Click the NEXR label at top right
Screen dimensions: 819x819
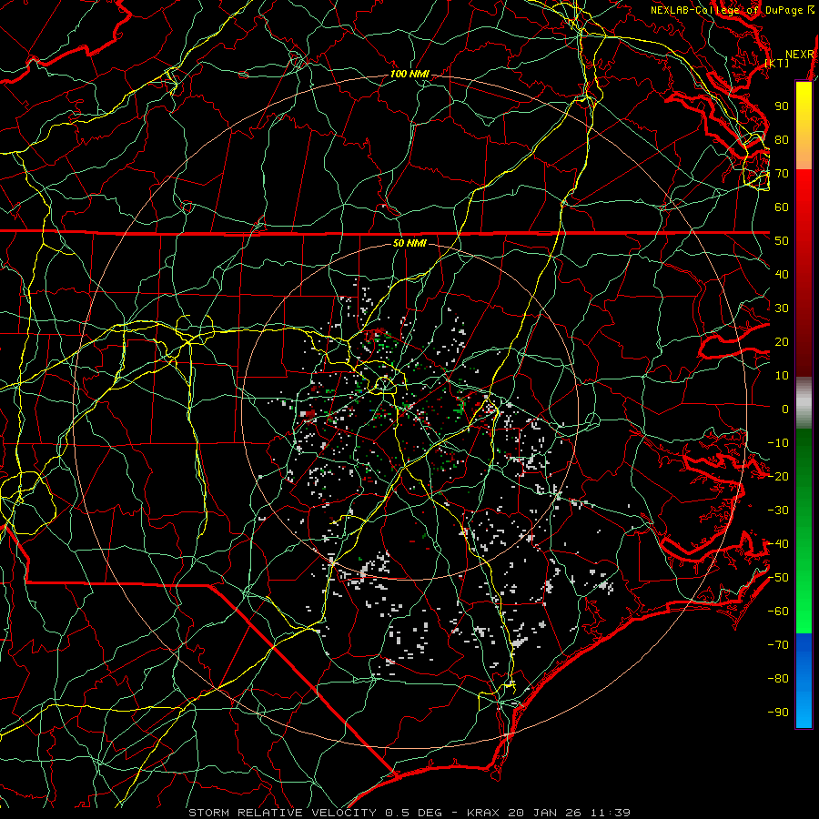coord(799,55)
